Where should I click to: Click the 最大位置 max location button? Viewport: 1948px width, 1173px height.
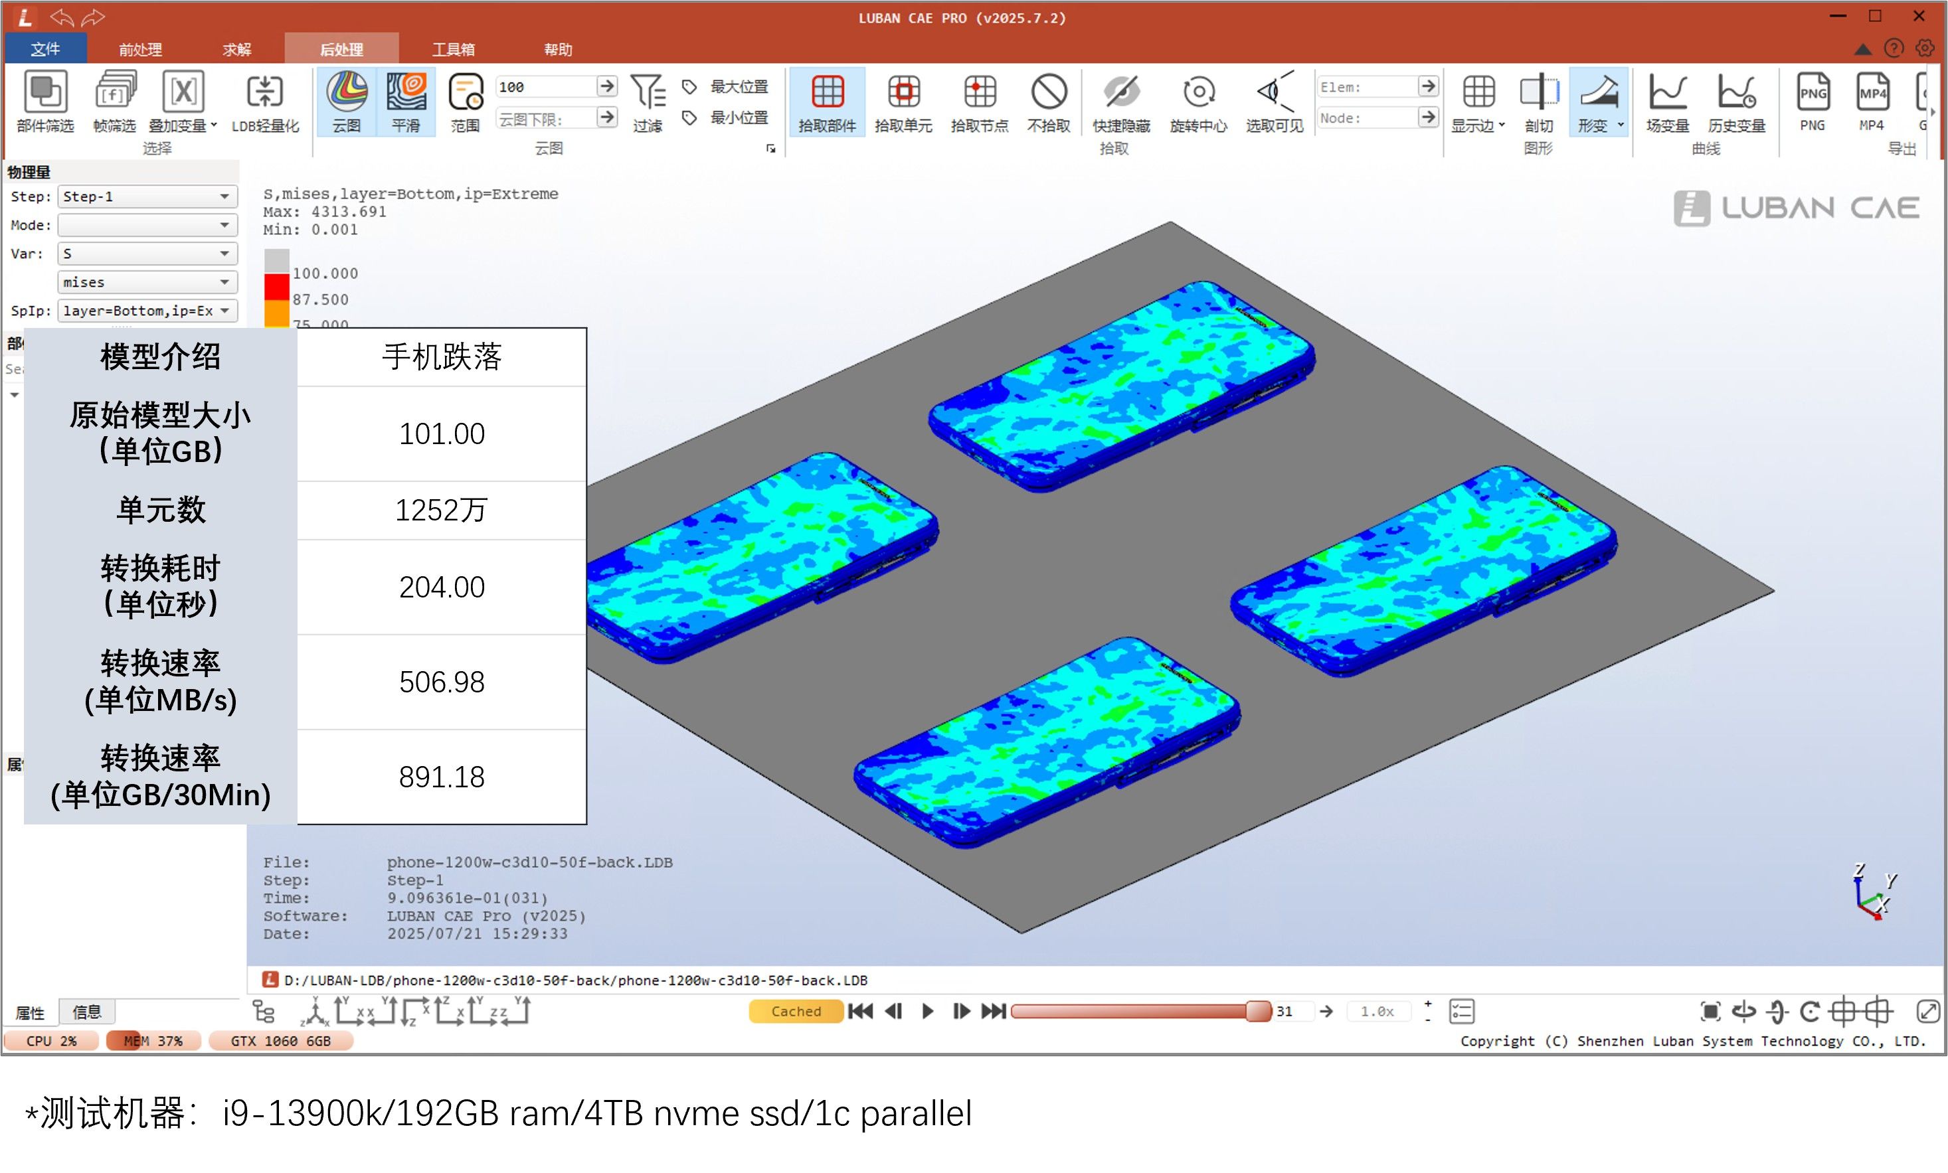[727, 86]
